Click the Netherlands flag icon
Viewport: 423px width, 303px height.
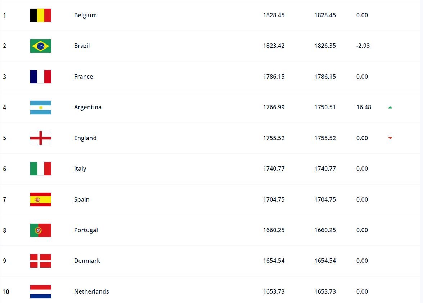pyautogui.click(x=40, y=291)
